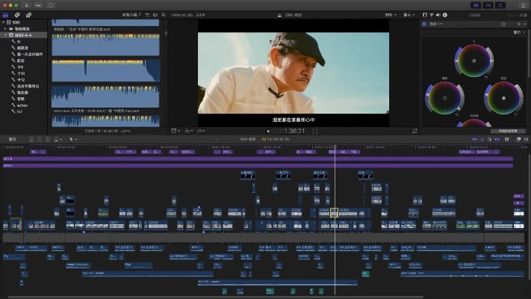Screen dimensions: 531x299
Task: Open the Select tool dropdown in timeline
Action: (73, 139)
